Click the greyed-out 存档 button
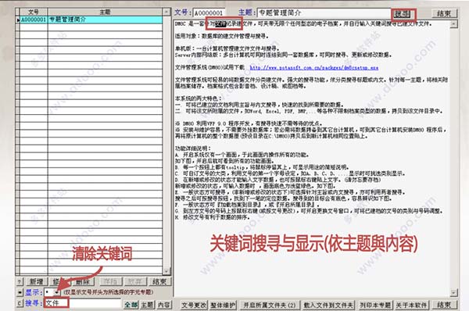 pos(110,281)
